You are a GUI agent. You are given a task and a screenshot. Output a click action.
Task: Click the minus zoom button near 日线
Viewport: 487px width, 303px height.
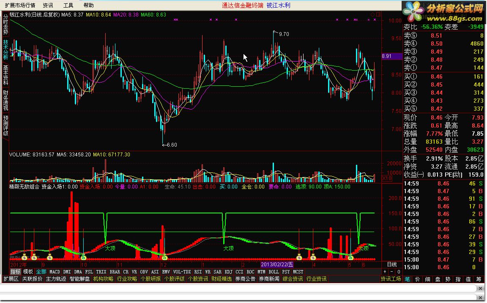[x=391, y=272]
